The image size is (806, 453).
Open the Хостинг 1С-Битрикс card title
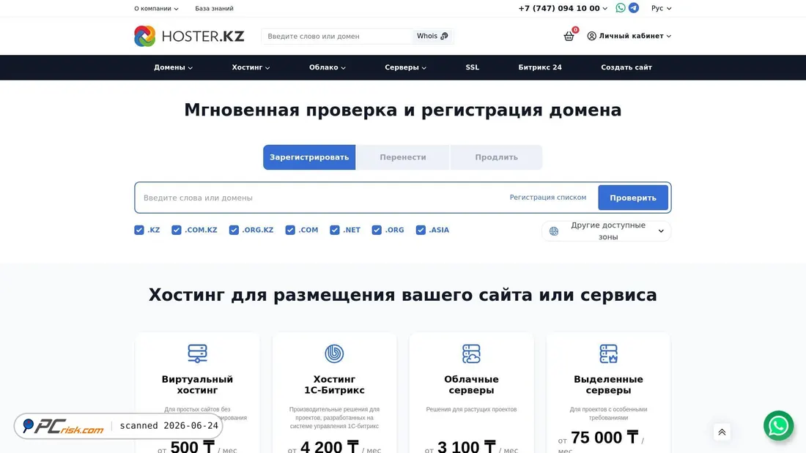click(x=334, y=385)
